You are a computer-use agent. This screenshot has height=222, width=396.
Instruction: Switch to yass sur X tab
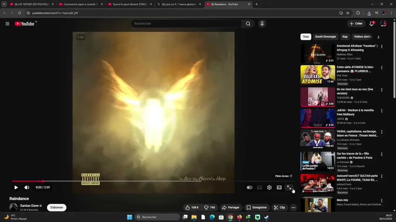pos(179,4)
